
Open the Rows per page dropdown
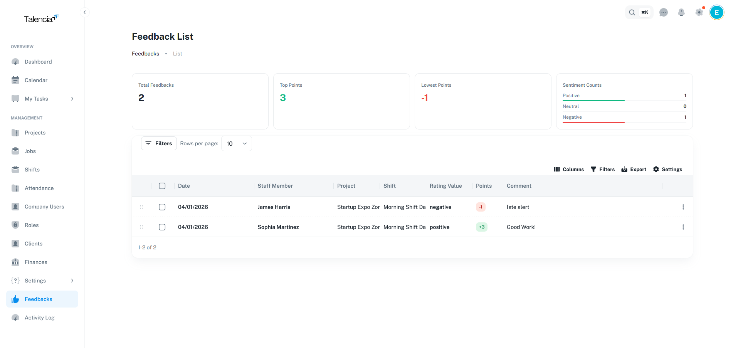coord(236,143)
